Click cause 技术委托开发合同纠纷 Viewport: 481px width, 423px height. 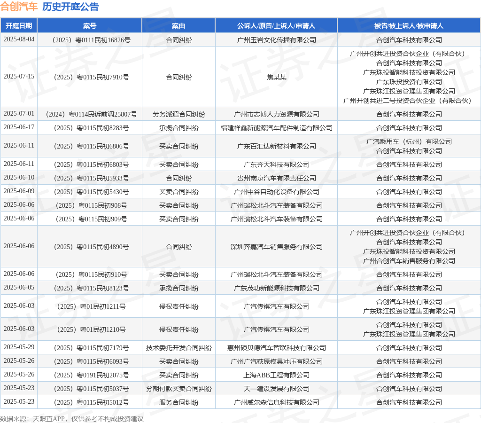click(x=178, y=348)
